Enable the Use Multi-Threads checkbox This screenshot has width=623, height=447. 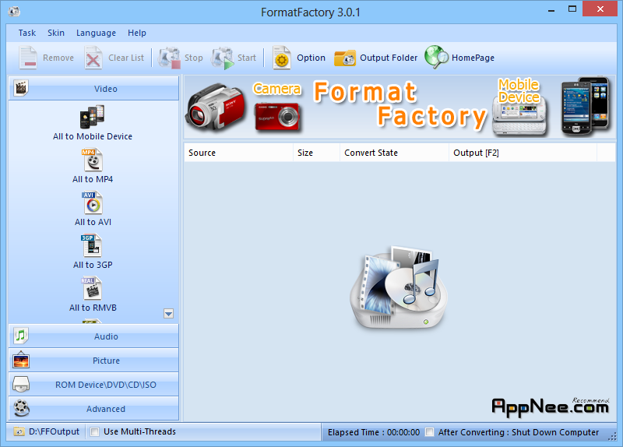tap(94, 431)
